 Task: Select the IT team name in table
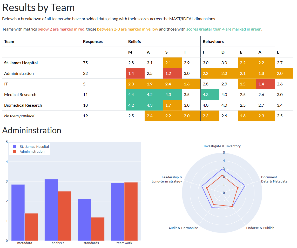click(6, 84)
